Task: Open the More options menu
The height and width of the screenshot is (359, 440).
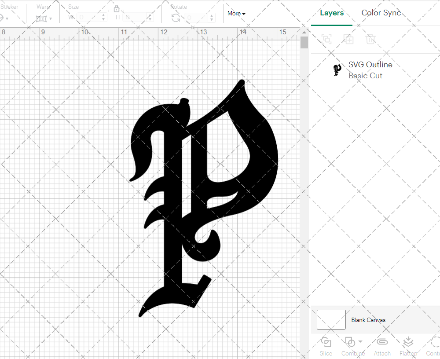Action: point(236,14)
